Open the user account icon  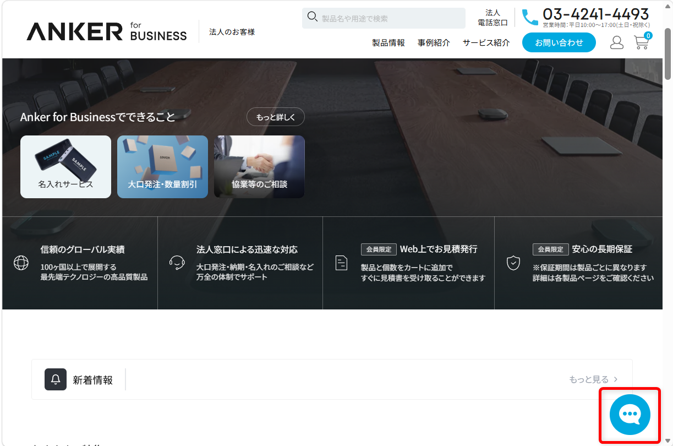pos(617,42)
